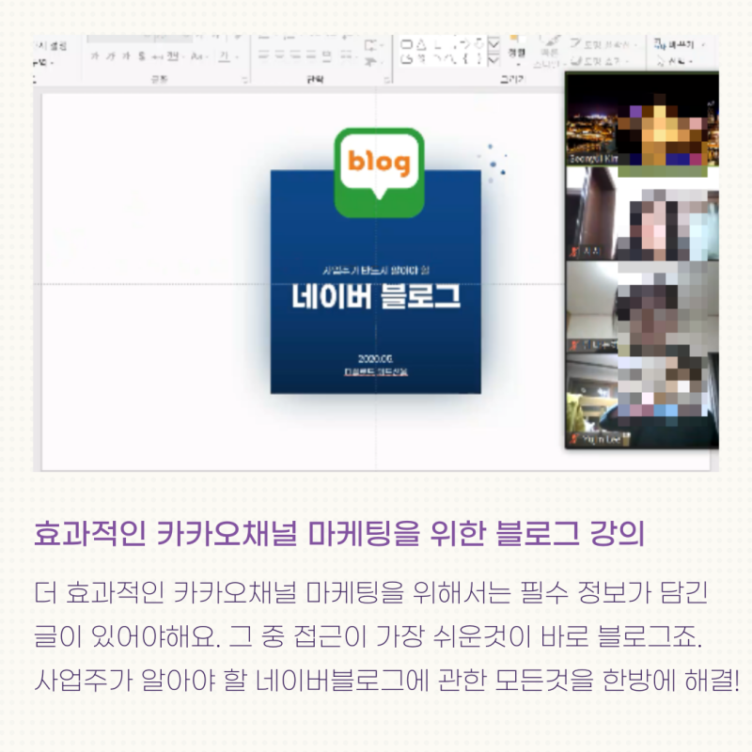Expand the shapes gallery more arrow
The height and width of the screenshot is (752, 752).
(x=493, y=60)
